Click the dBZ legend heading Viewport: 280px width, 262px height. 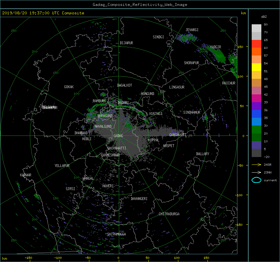pos(264,17)
